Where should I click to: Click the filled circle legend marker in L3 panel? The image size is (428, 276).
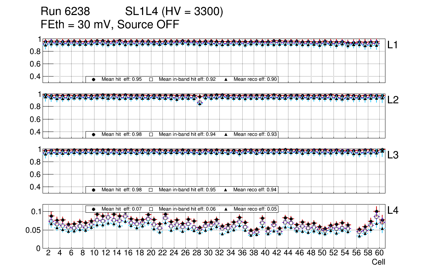pyautogui.click(x=94, y=190)
